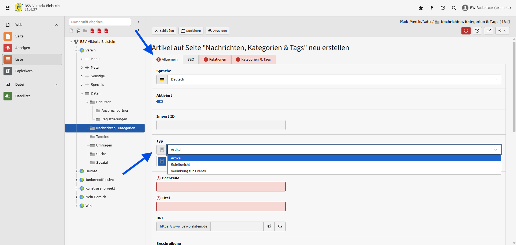516x245 pixels.
Task: Open the search magnifier in top bar
Action: coord(454,8)
